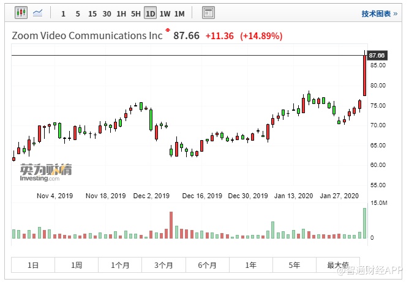Switch to line chart type icon
The width and height of the screenshot is (409, 282).
(x=38, y=13)
